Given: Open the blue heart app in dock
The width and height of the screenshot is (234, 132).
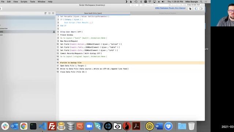Looking at the screenshot, I should point(169,126).
